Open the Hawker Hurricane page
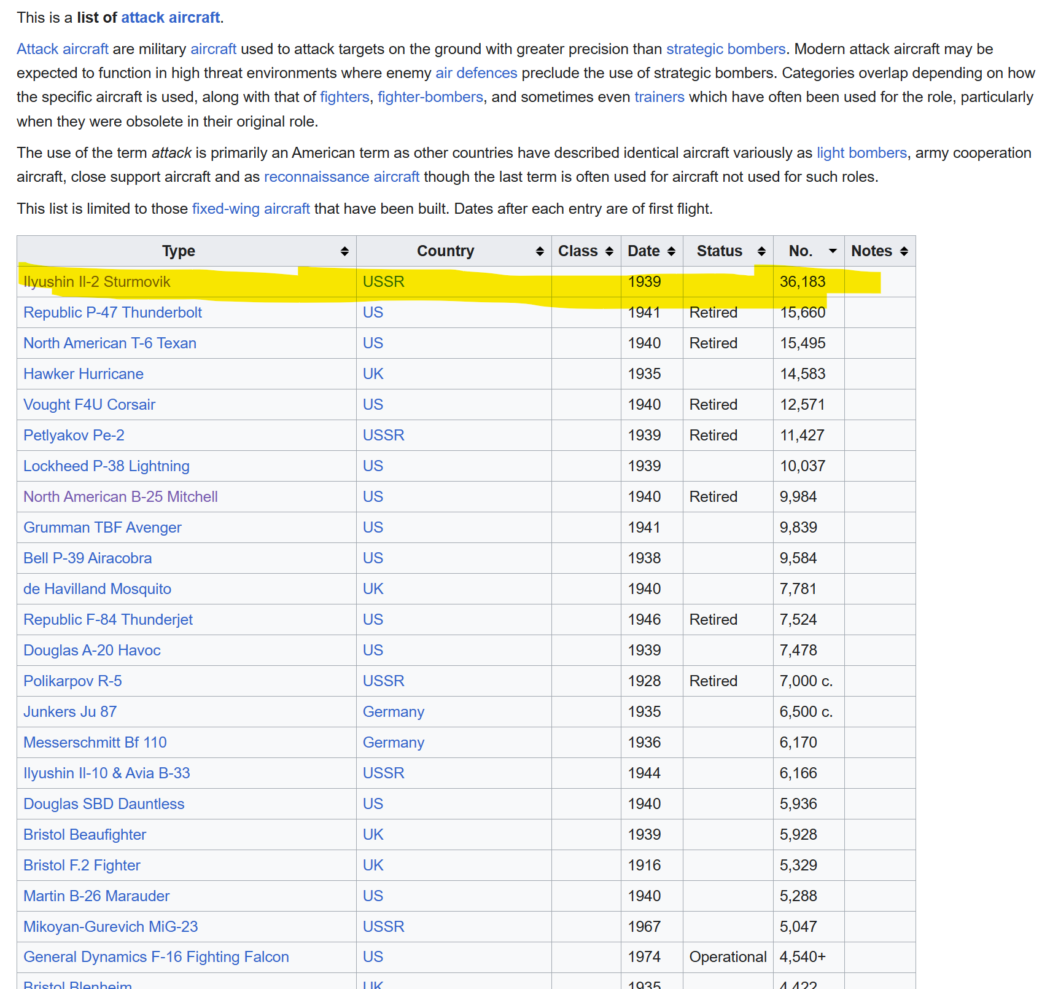The width and height of the screenshot is (1042, 989). click(83, 373)
